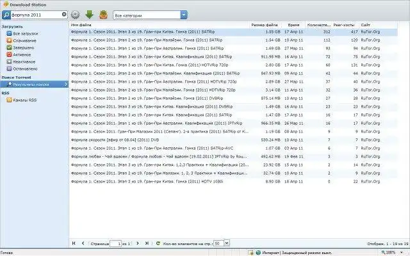Select row Малайзии. Гонка DVBRip
410x256 pixels.
click(233, 99)
